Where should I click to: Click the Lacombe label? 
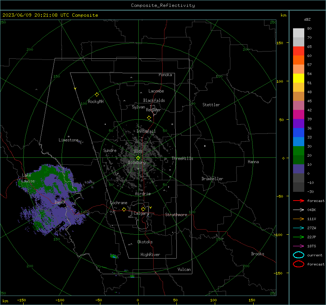(x=156, y=91)
